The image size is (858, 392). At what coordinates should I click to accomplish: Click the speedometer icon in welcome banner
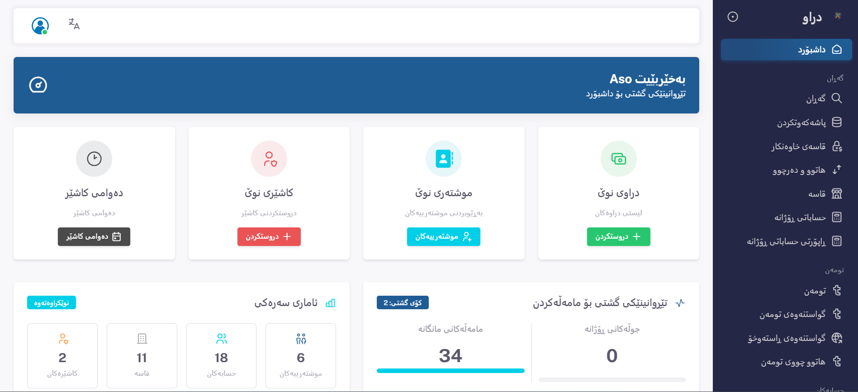tap(38, 85)
